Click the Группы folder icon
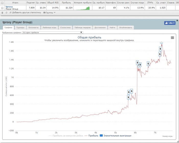The height and width of the screenshot is (143, 179). 44,13
